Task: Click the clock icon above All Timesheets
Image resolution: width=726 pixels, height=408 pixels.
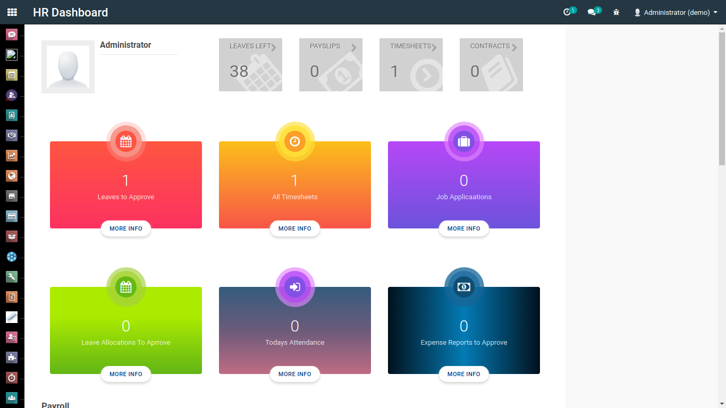Action: (295, 141)
